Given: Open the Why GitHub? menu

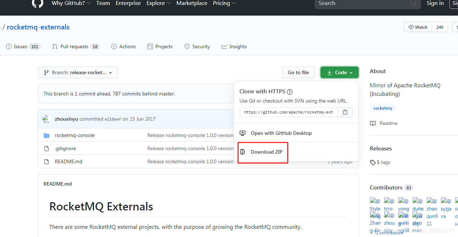Looking at the screenshot, I should point(71,3).
